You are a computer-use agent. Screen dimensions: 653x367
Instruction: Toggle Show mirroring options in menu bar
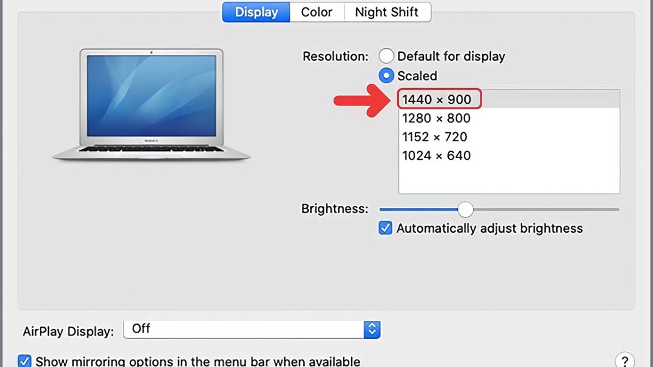[24, 360]
